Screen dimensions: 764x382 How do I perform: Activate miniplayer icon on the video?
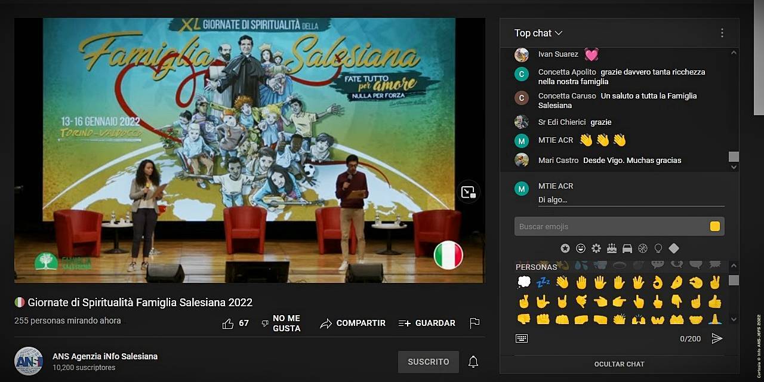tap(469, 192)
